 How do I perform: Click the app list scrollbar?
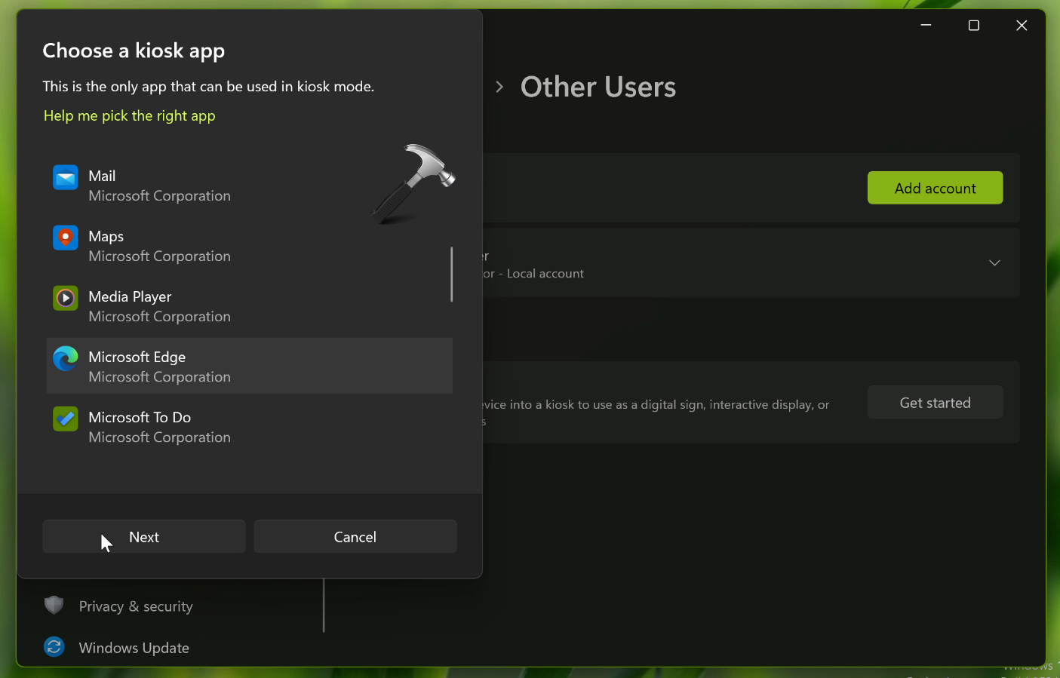point(451,274)
